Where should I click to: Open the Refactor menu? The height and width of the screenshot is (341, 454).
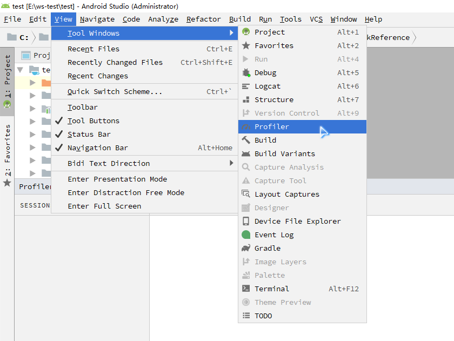(x=204, y=19)
